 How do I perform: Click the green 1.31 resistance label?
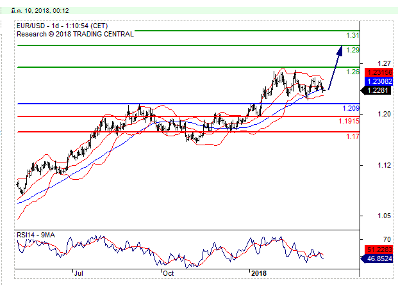pos(353,35)
